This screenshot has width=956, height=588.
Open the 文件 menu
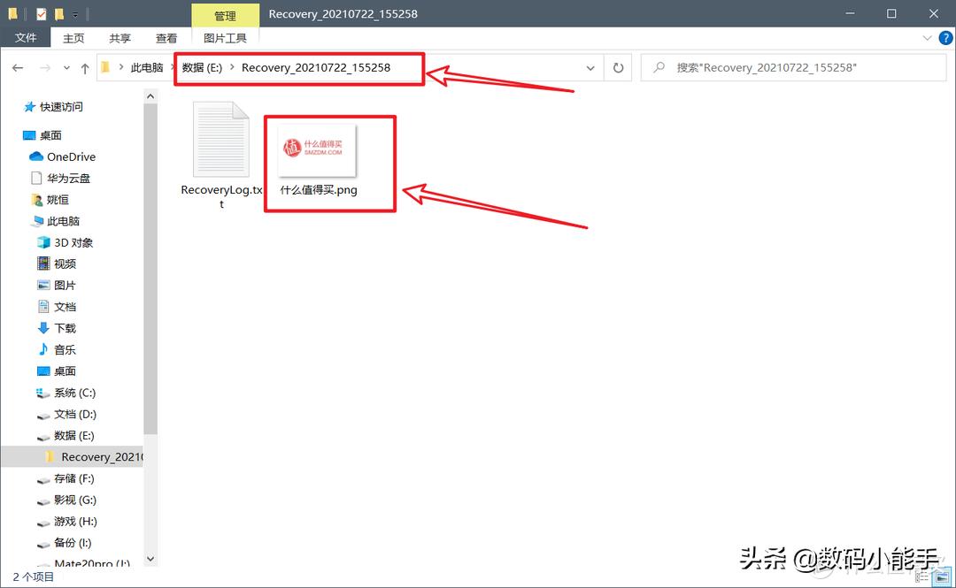pos(27,37)
